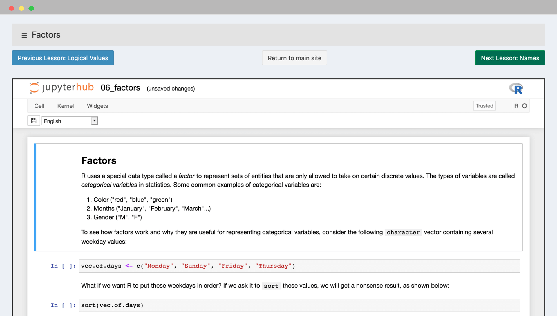
Task: Click the sort(vec.of.days) code cell
Action: pyautogui.click(x=299, y=305)
